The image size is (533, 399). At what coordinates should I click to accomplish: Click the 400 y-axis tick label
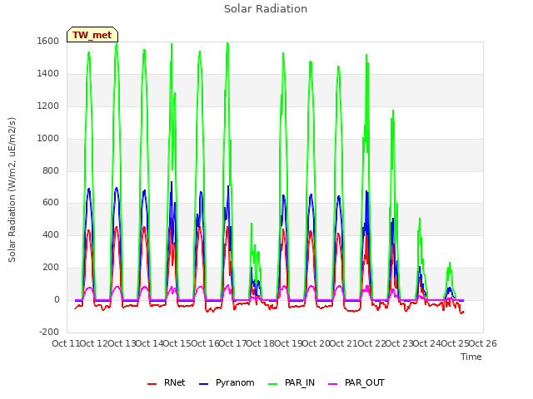tap(51, 234)
